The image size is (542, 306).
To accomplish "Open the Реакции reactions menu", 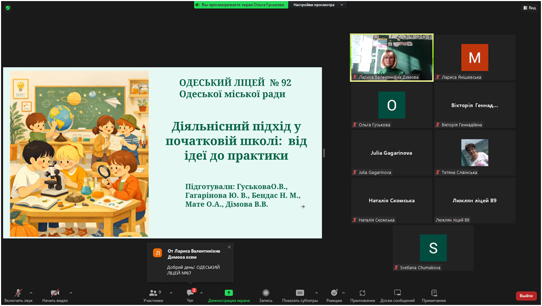I will point(334,294).
